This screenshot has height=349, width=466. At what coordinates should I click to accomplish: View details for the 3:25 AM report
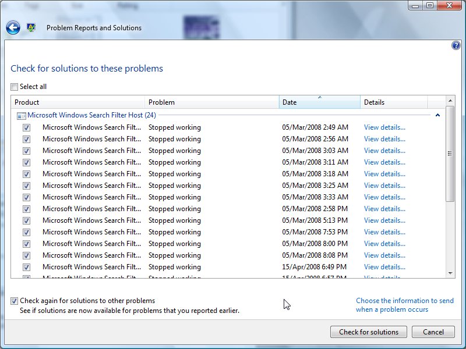(384, 185)
